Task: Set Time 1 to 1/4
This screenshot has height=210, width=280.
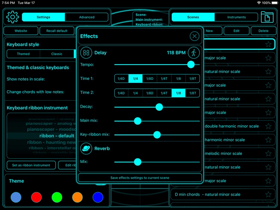Action: pos(136,79)
